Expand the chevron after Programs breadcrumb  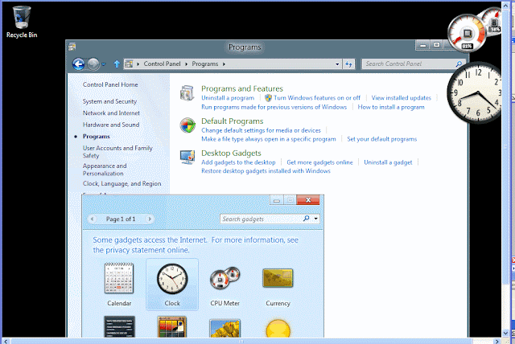[x=224, y=64]
